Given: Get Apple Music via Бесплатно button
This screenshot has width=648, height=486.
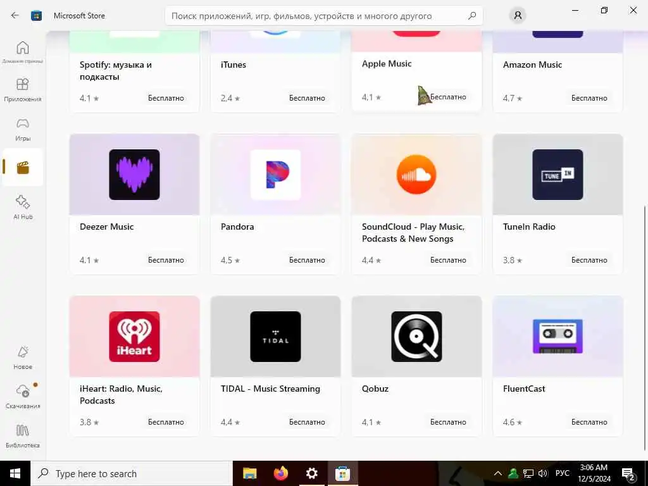Looking at the screenshot, I should [x=448, y=97].
